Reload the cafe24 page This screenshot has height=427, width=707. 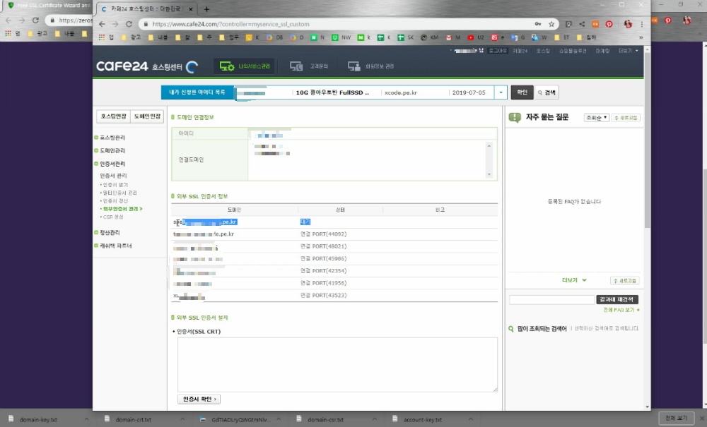129,24
